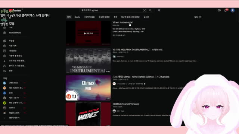Open YG ent Instrumental playlist title
239x134 pixels.
coord(122,22)
